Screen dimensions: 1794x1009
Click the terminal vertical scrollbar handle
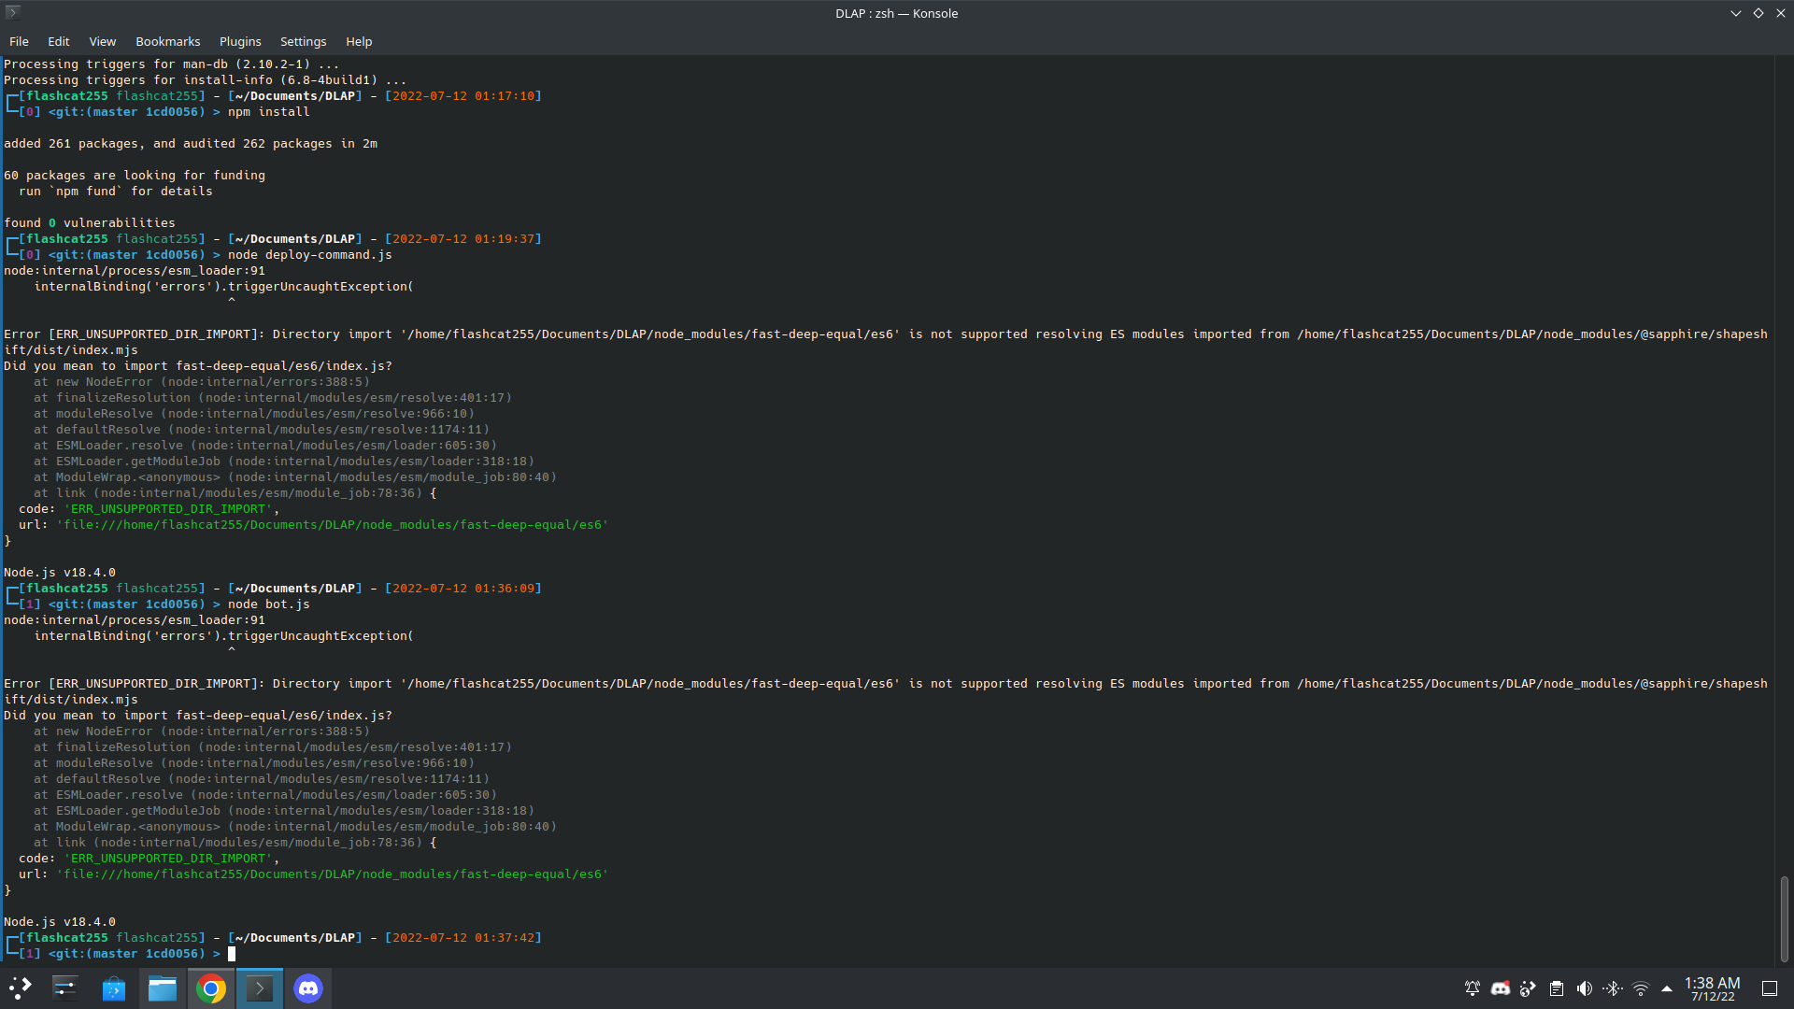coord(1784,918)
